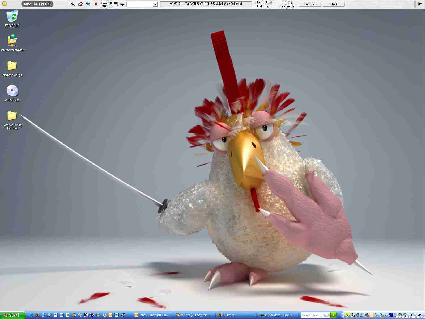
Task: Expand hidden system tray icons arrow
Action: click(x=343, y=315)
